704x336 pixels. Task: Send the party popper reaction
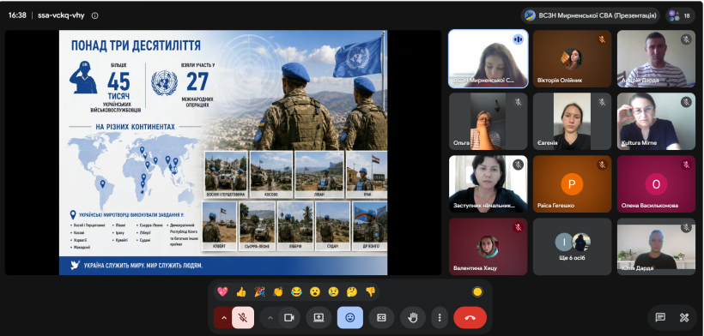(259, 291)
